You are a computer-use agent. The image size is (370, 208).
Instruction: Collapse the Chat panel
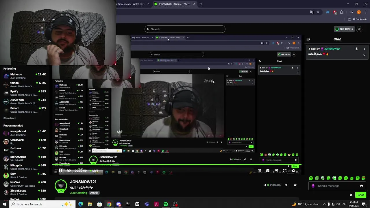(x=308, y=39)
